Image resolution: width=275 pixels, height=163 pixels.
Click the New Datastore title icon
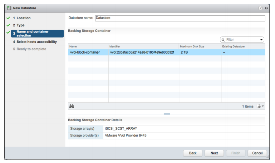9,8
